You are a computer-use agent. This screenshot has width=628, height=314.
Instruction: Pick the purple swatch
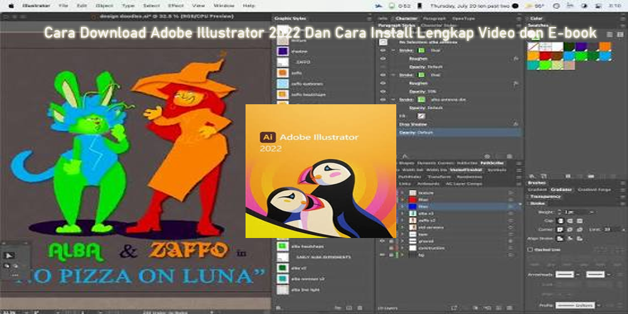[581, 46]
